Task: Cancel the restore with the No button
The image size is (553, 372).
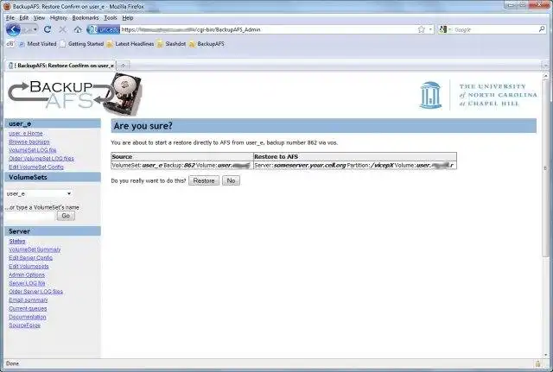Action: click(x=231, y=180)
